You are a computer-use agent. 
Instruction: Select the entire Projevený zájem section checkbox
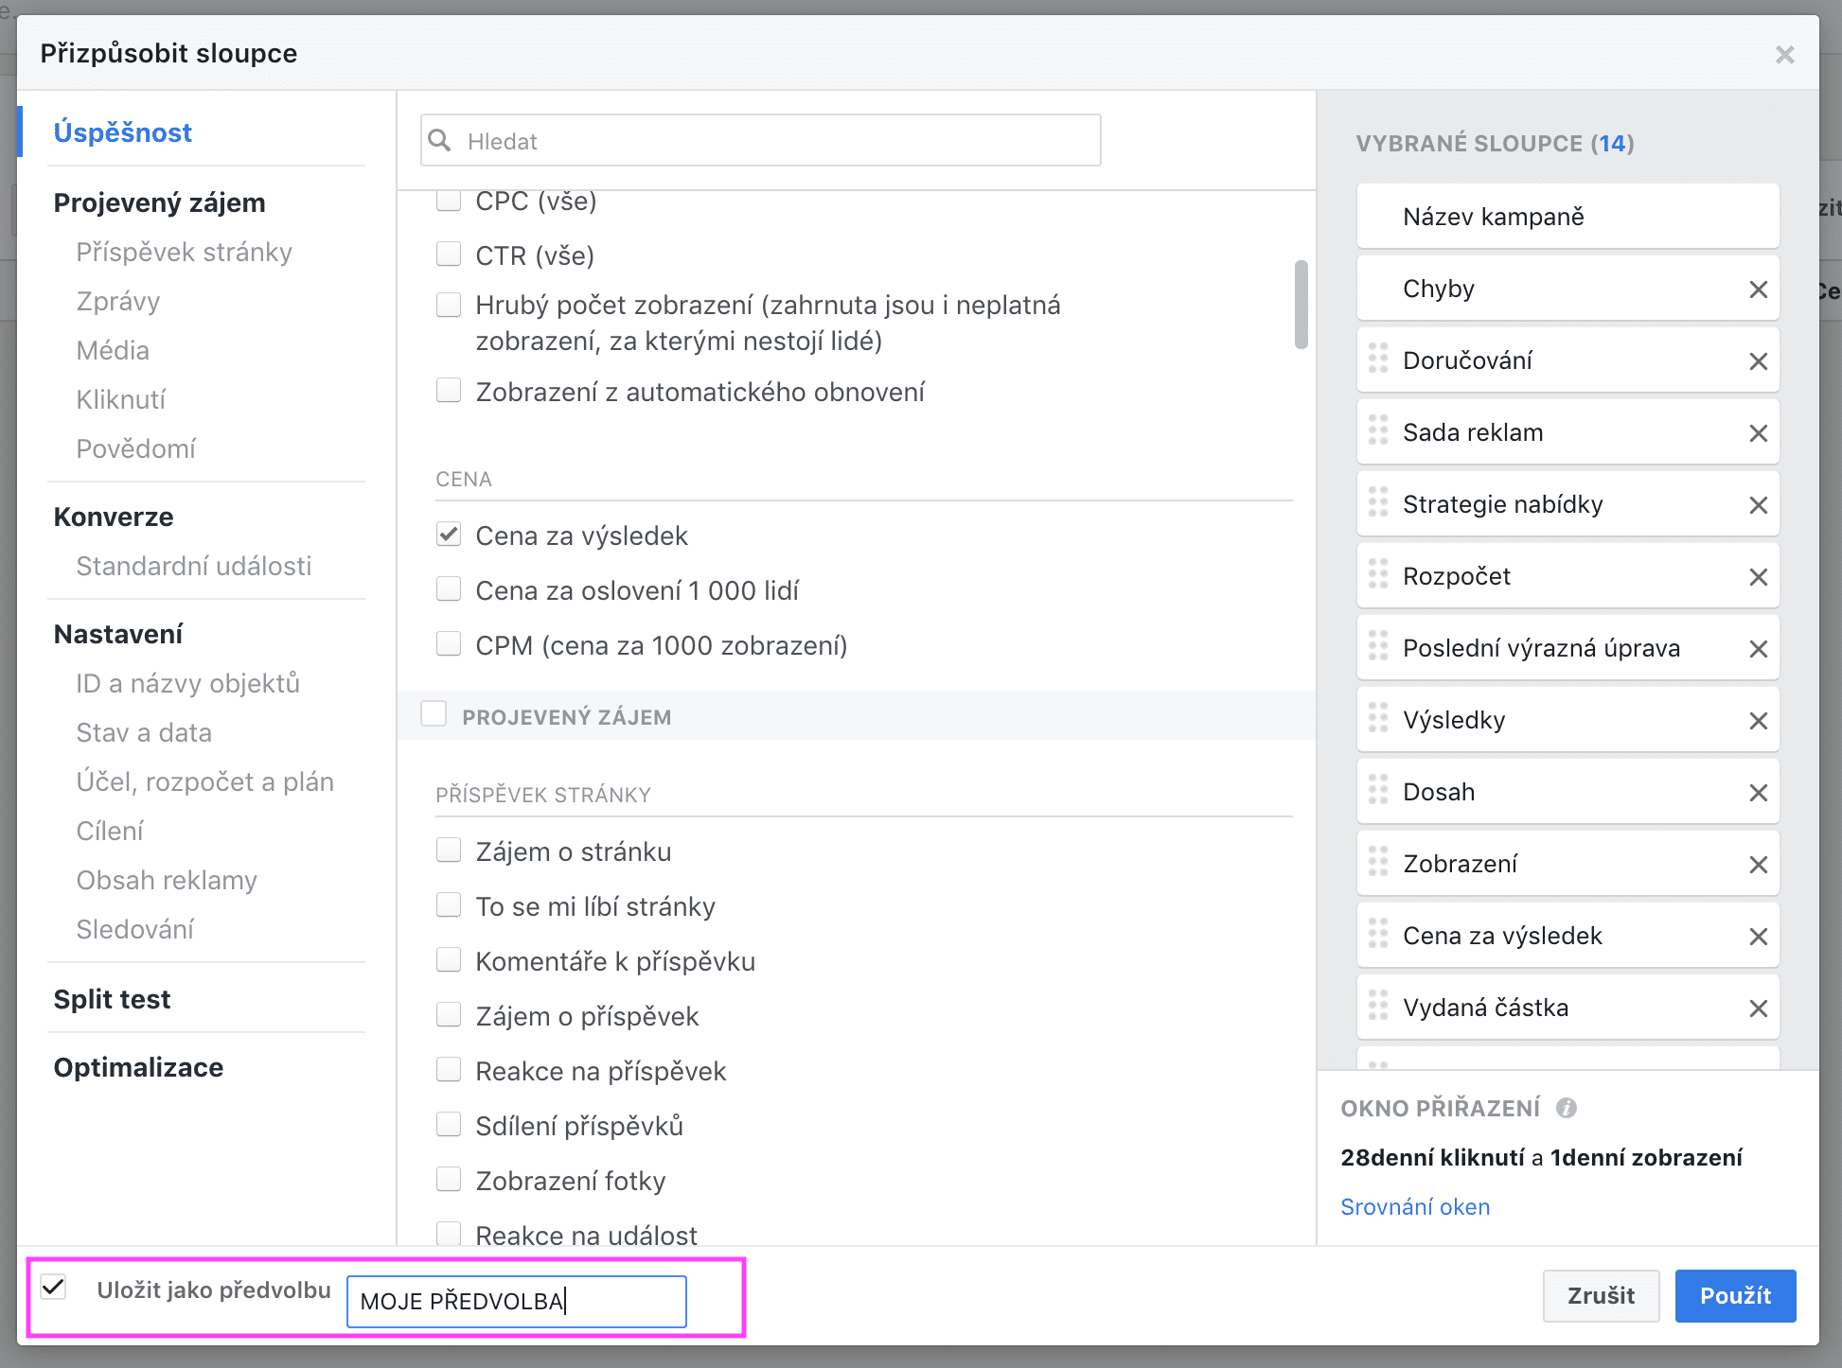pyautogui.click(x=434, y=714)
